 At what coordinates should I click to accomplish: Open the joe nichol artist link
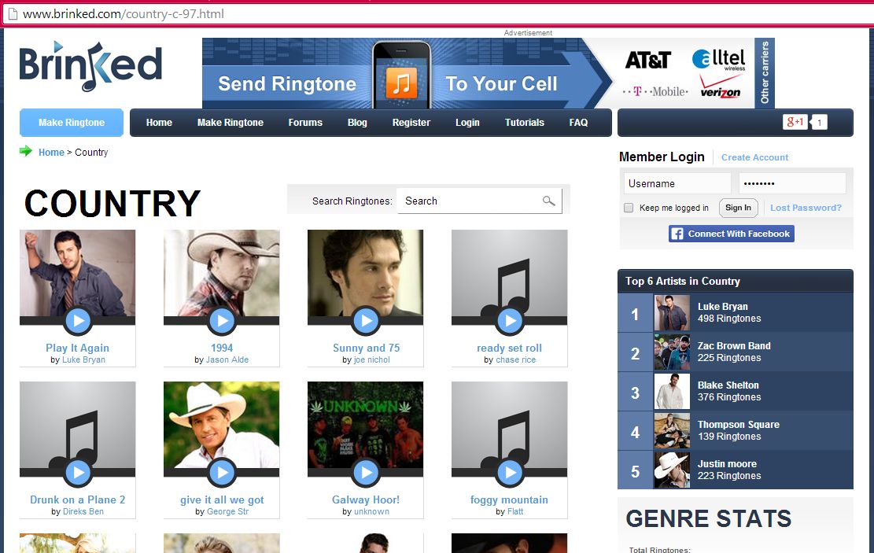pyautogui.click(x=372, y=360)
